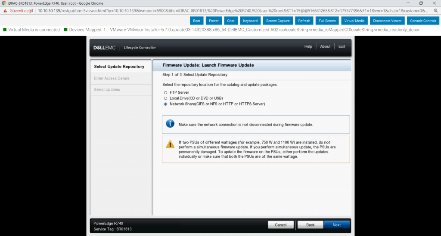The height and width of the screenshot is (236, 441).
Task: Click About in Lifecycle Controller header
Action: tap(325, 46)
